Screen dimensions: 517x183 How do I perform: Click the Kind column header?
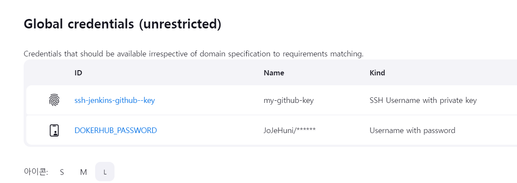[377, 73]
